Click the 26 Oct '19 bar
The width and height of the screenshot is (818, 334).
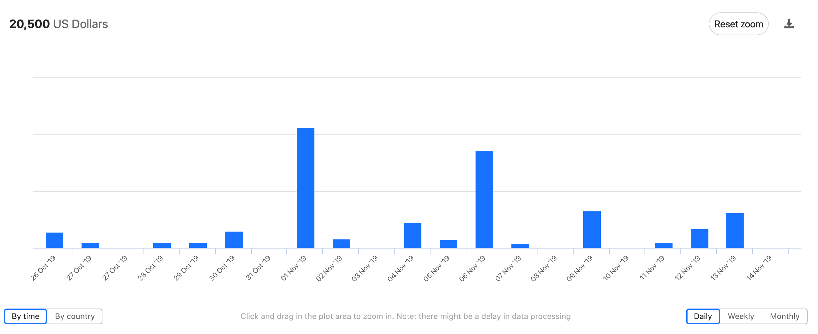click(54, 240)
